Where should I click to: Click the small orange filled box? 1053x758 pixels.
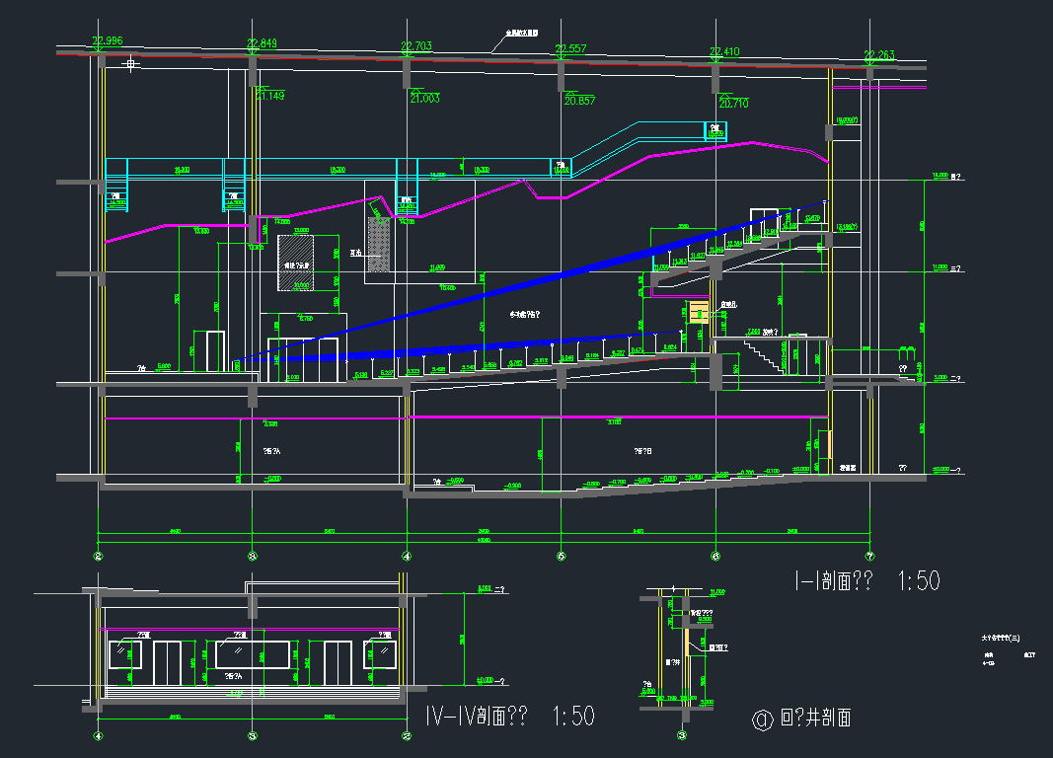coord(700,313)
